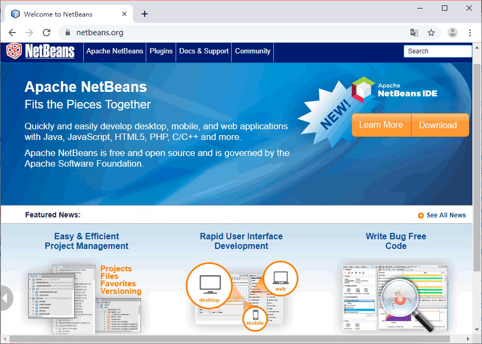Toggle the bookmark star for this page
Viewport: 482px width, 344px height.
(431, 33)
